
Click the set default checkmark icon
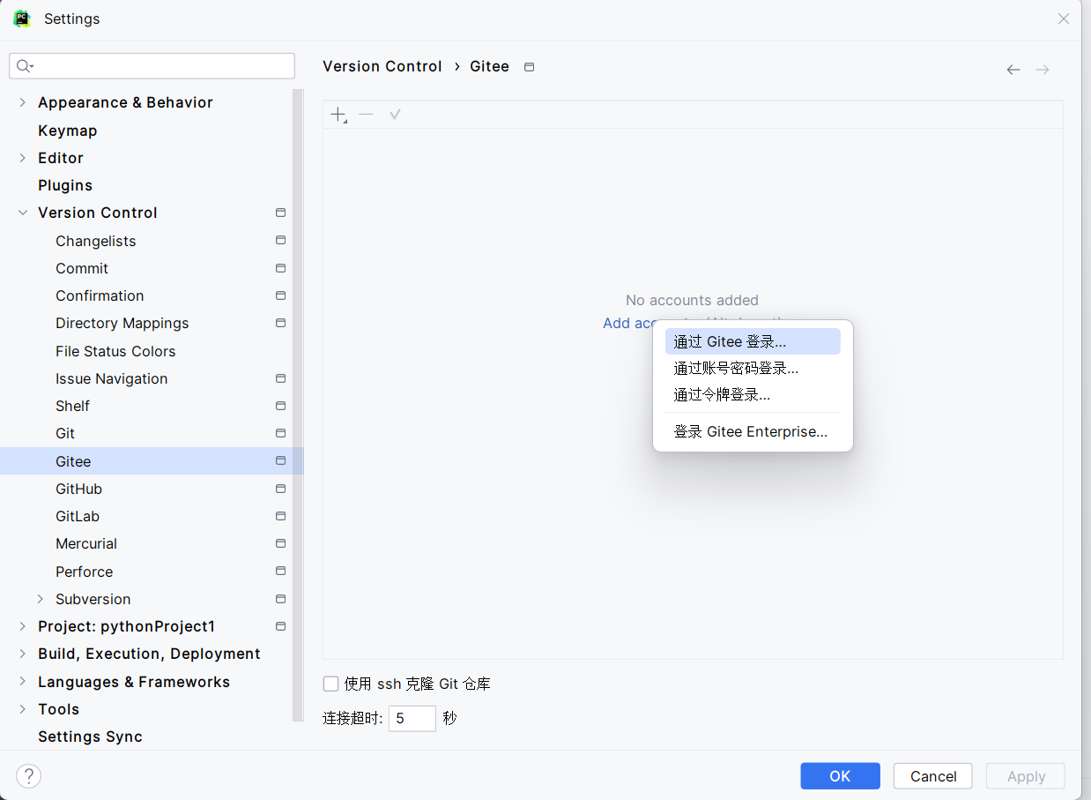coord(395,115)
